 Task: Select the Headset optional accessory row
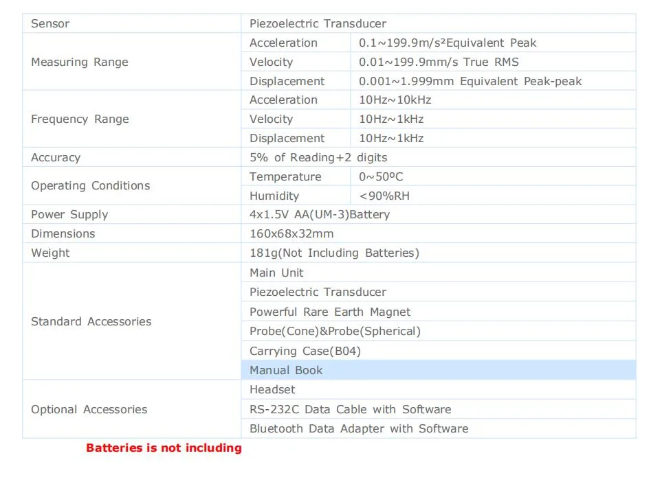pyautogui.click(x=438, y=389)
